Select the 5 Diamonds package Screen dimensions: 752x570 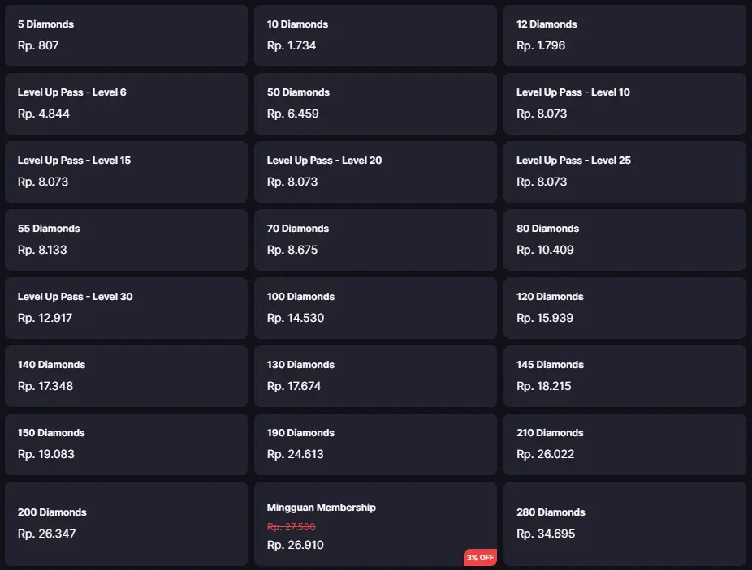tap(126, 36)
